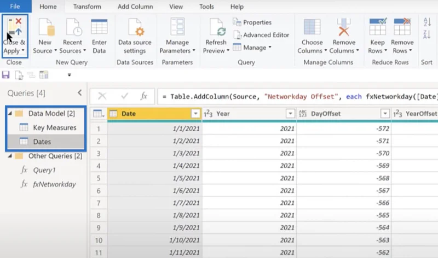438x258 pixels.
Task: Collapse the Other Queries folder
Action: [x=10, y=156]
